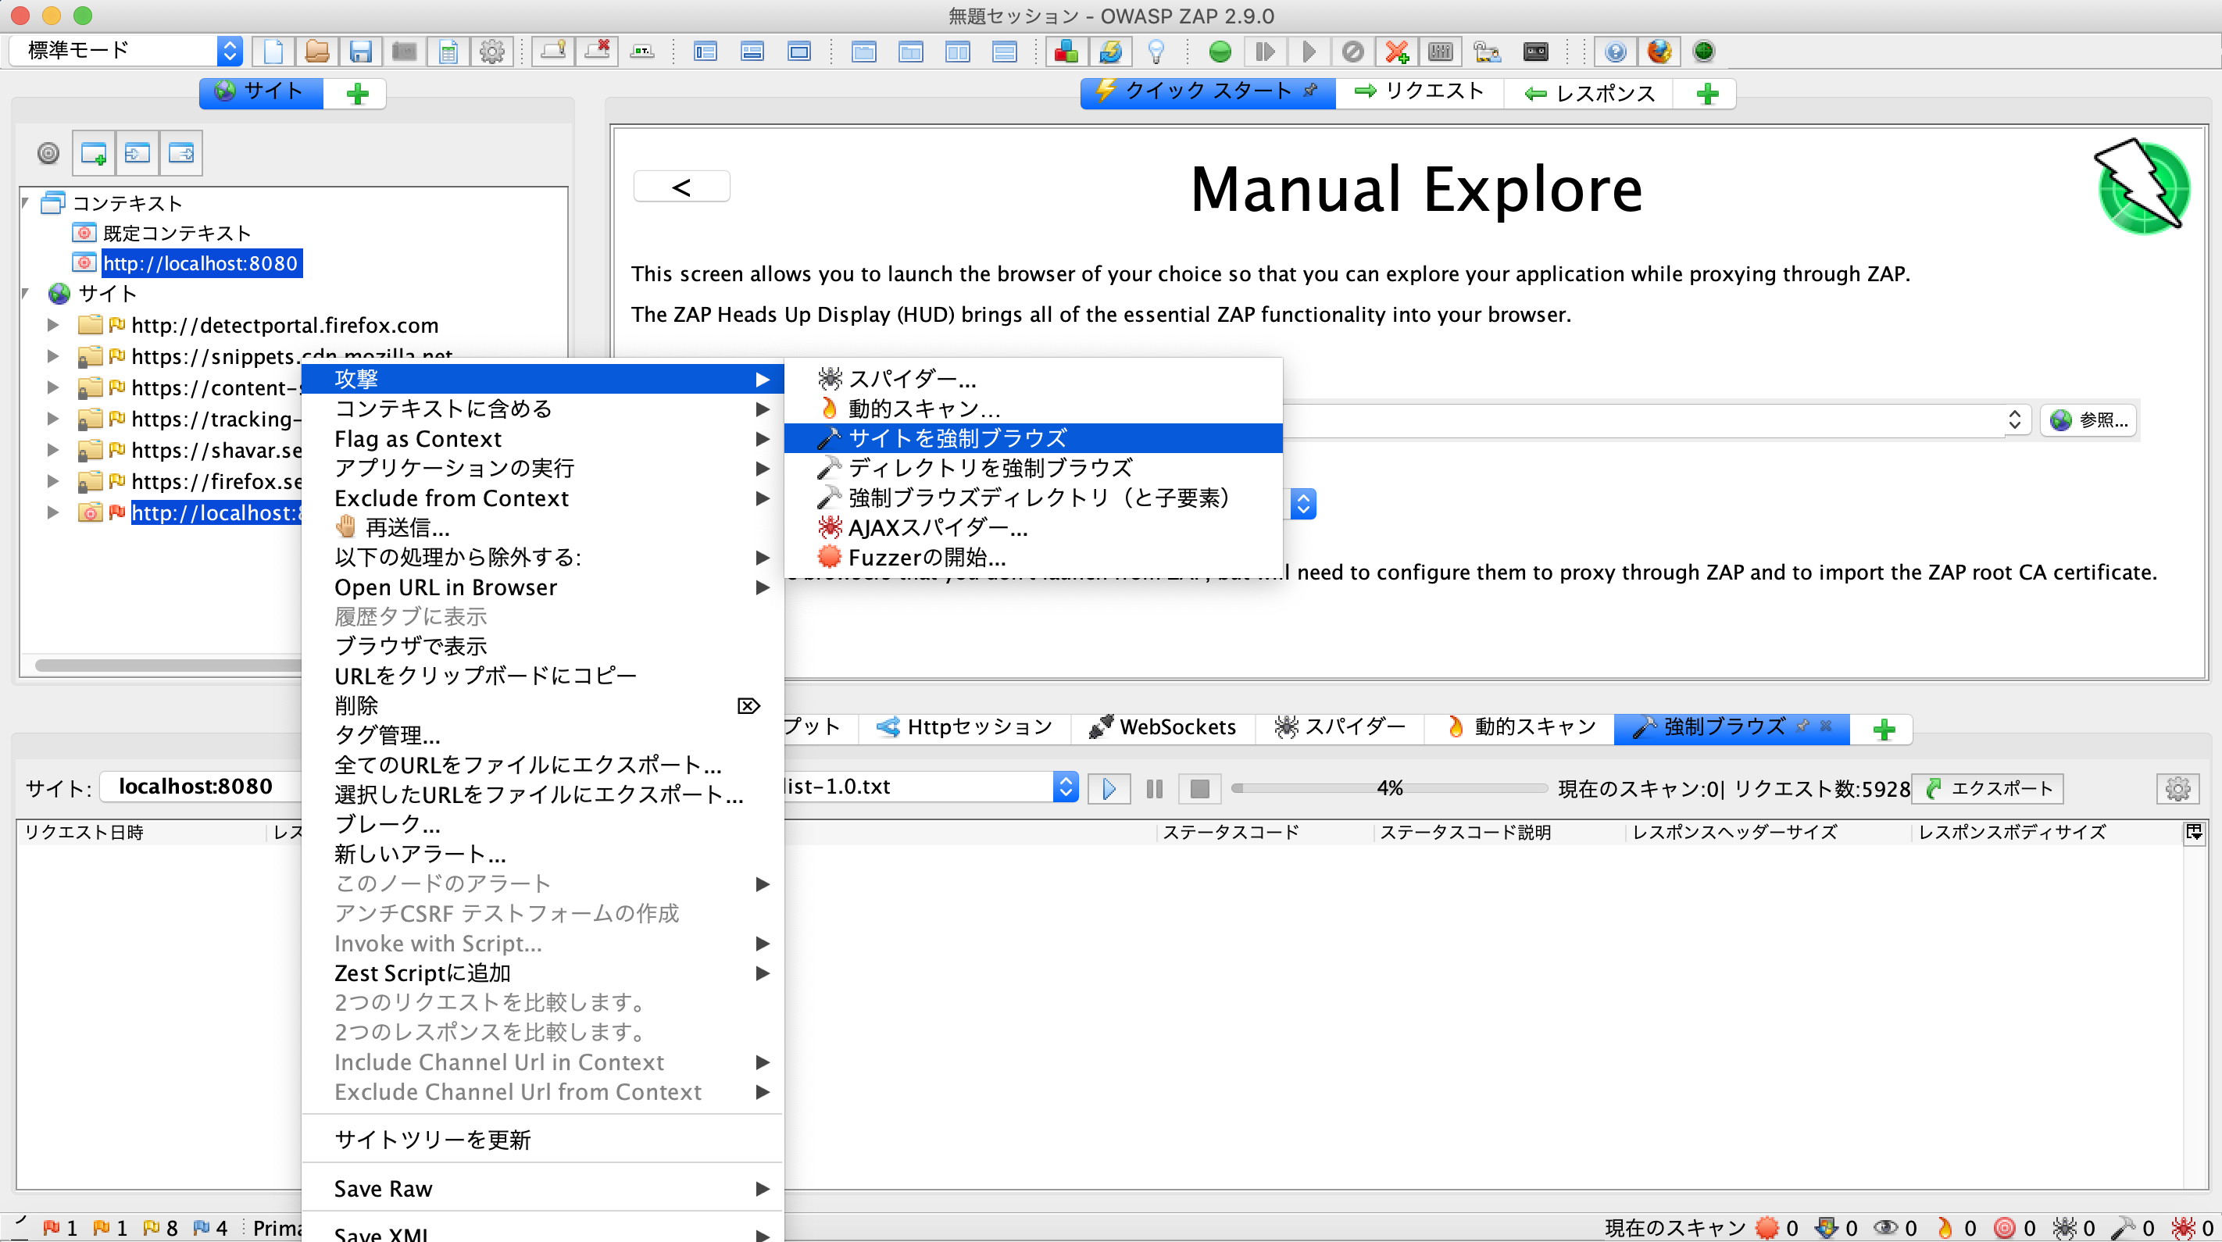
Task: Click the forced browse options gear icon
Action: (x=2177, y=788)
